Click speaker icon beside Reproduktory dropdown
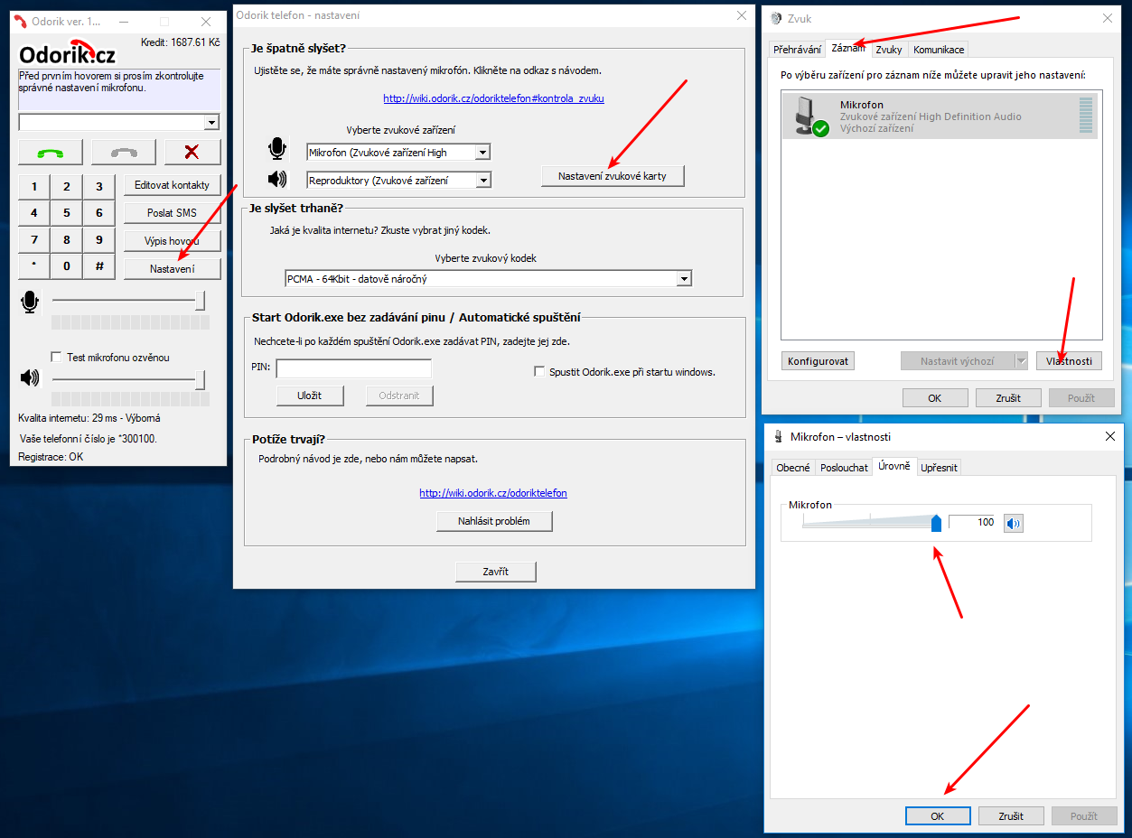 coord(277,180)
